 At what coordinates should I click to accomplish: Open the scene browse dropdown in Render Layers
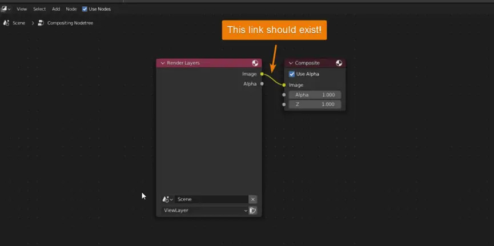pyautogui.click(x=167, y=199)
